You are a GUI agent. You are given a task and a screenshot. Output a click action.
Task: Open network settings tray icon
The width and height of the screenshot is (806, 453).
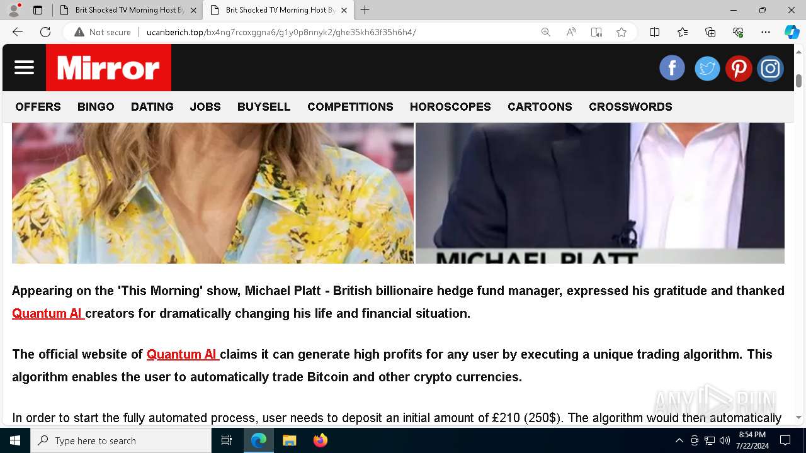(710, 440)
